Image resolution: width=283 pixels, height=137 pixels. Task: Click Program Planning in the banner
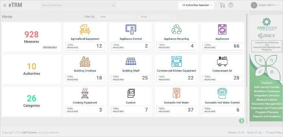[266, 112]
